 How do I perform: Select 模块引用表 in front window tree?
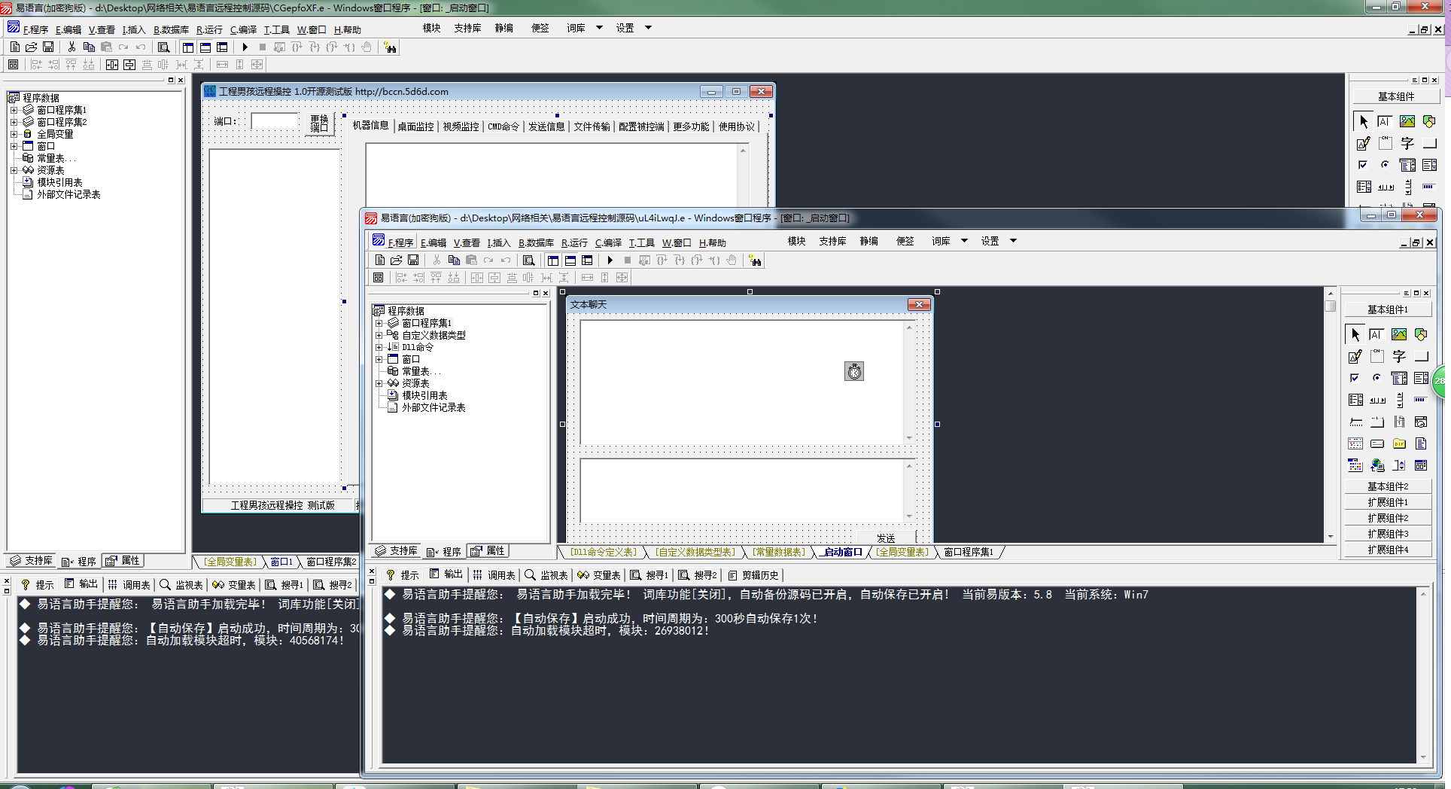click(424, 395)
